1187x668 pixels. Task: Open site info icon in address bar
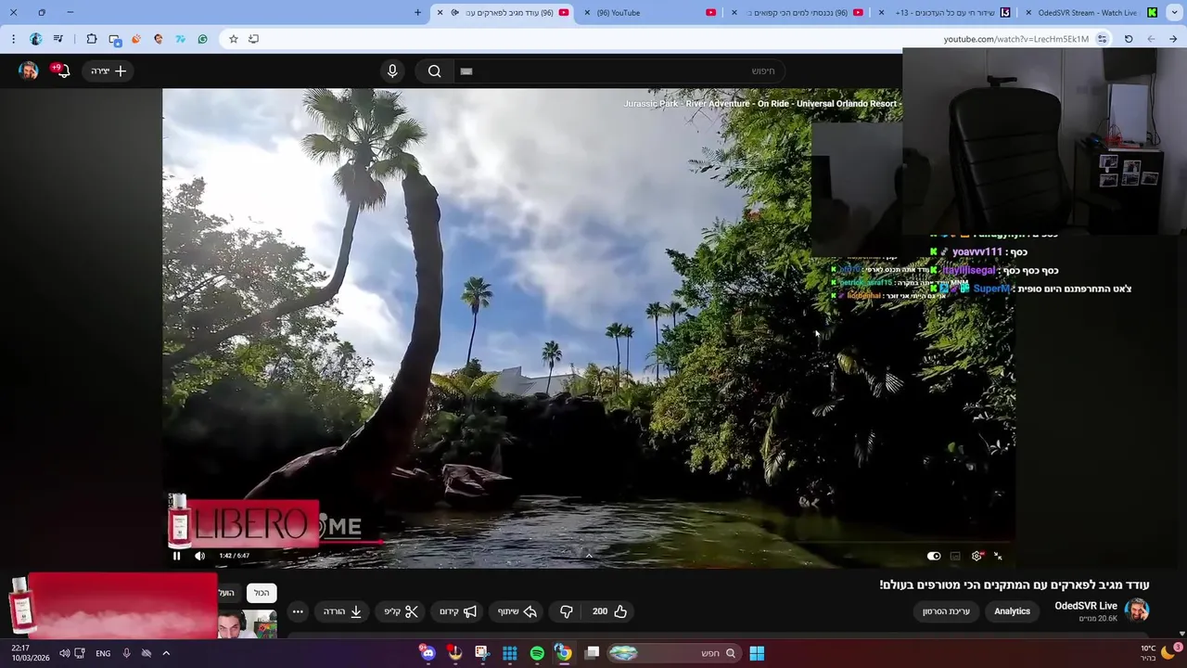coord(1102,39)
